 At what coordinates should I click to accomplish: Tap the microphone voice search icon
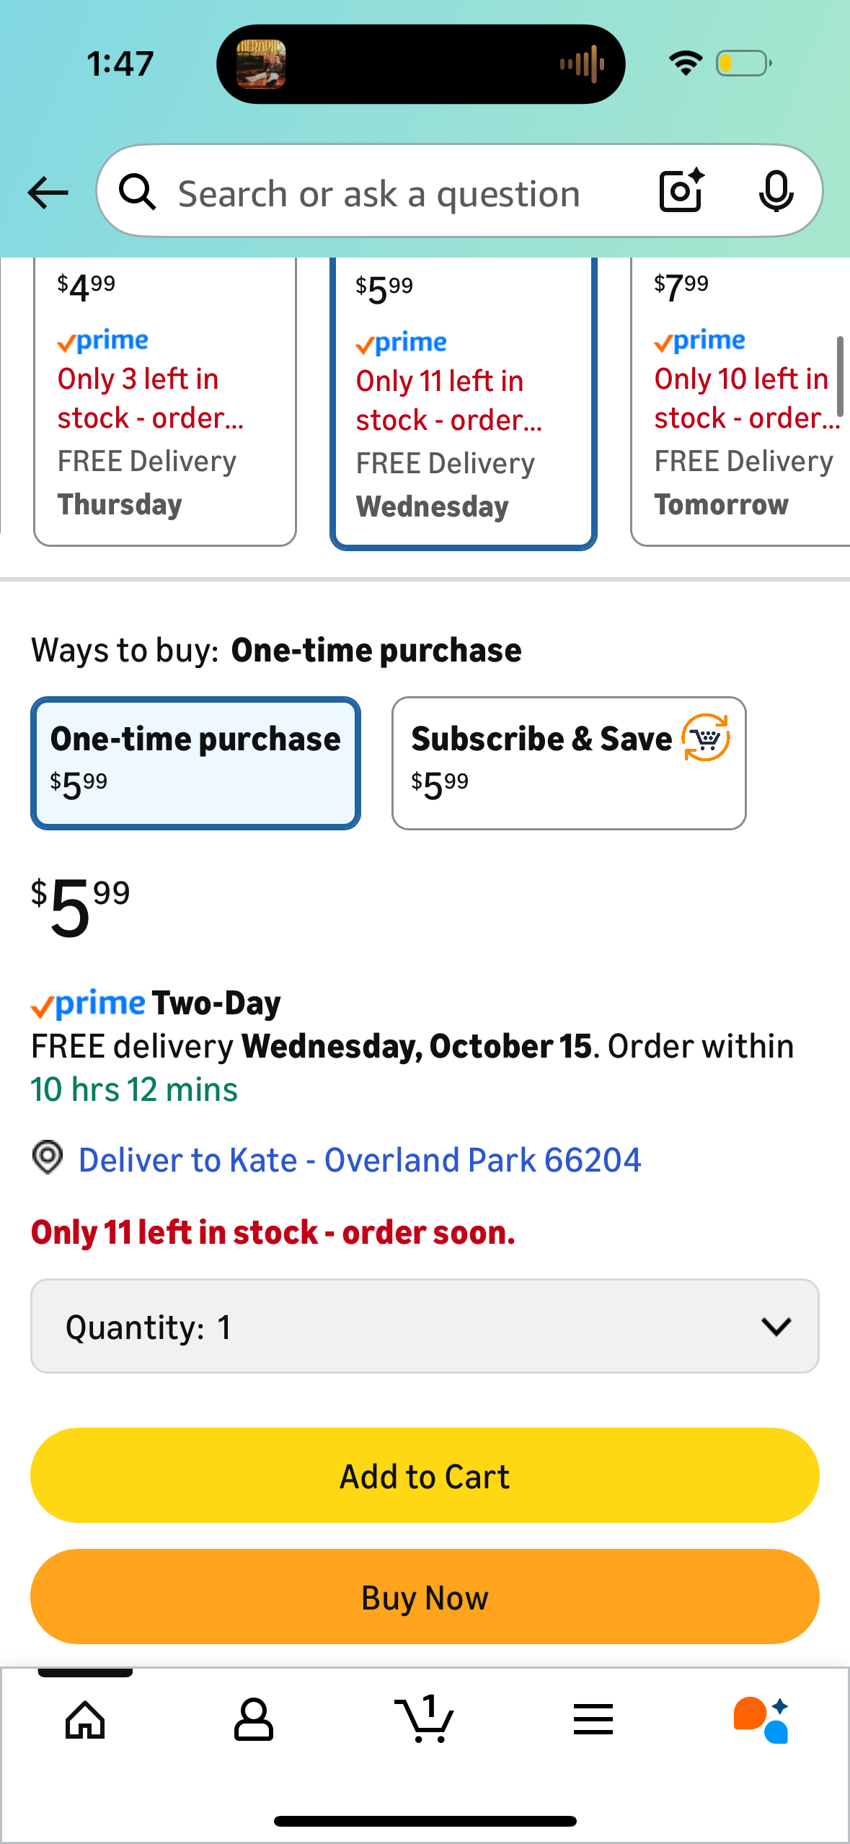point(776,191)
